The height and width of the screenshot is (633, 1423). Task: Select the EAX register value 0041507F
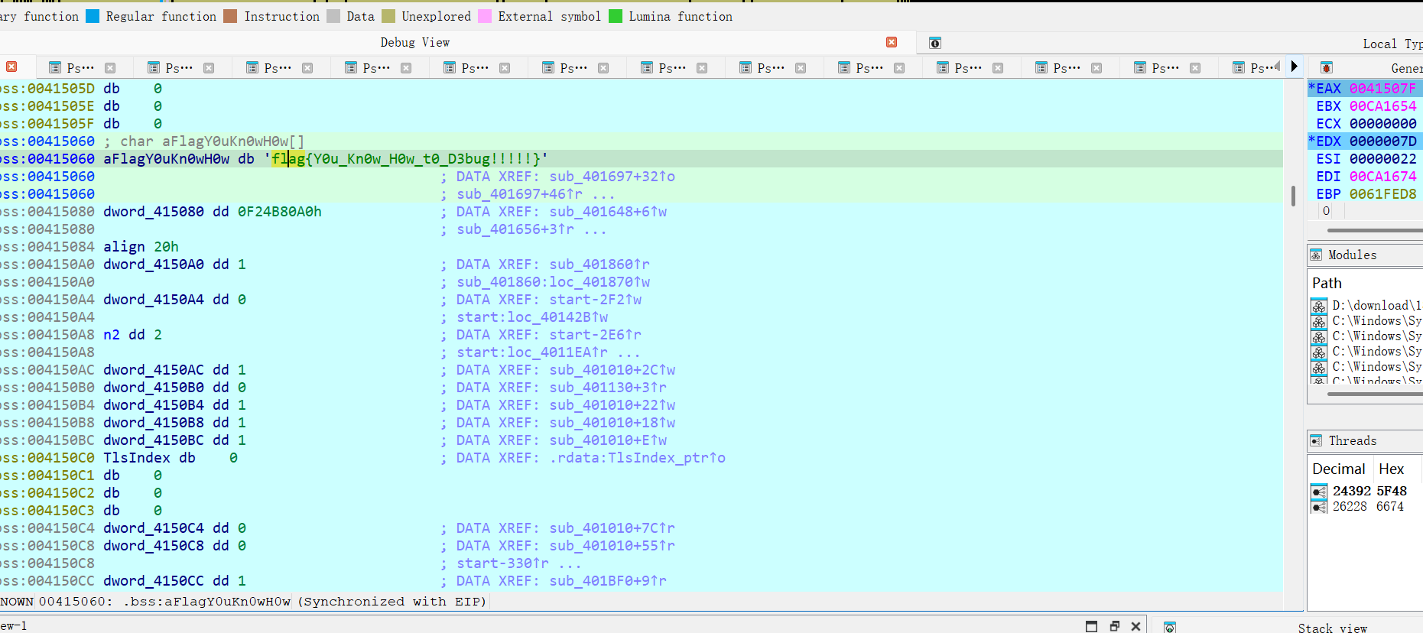[x=1382, y=88]
